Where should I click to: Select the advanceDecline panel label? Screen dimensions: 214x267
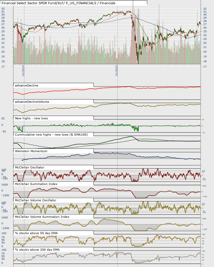pos(26,85)
